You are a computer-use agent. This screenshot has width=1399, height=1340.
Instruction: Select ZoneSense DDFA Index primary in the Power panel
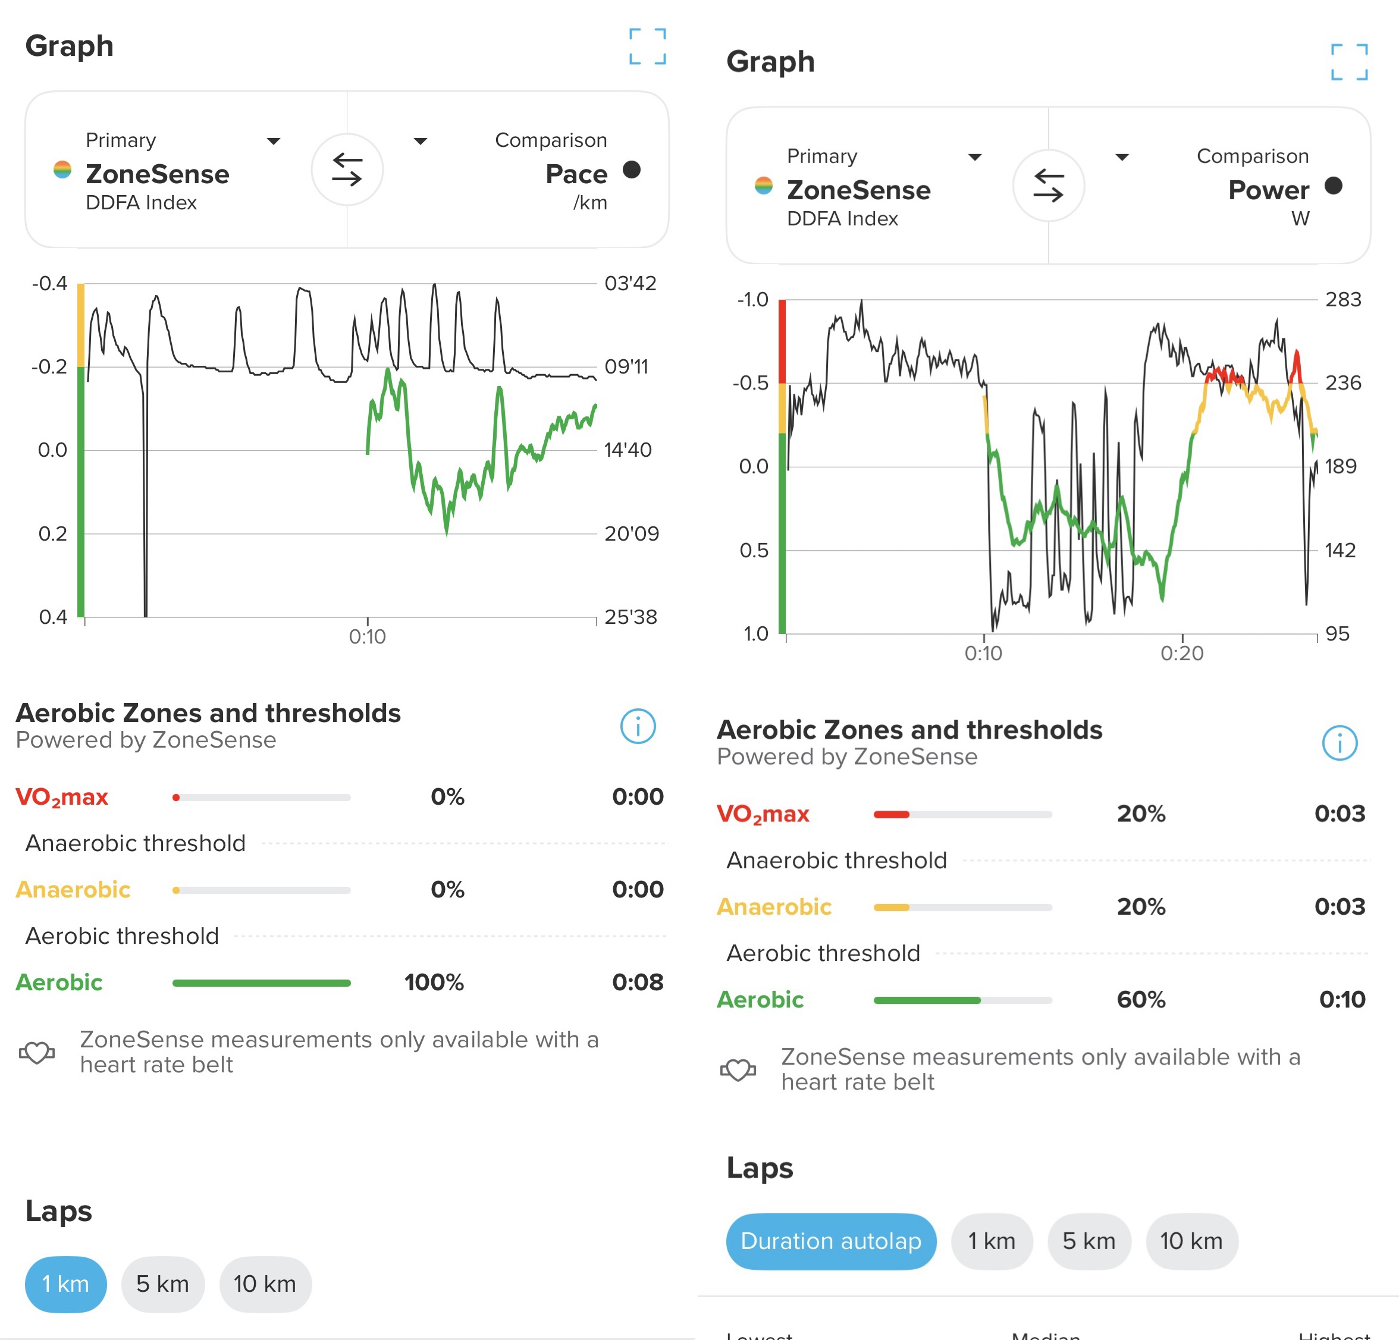859,187
